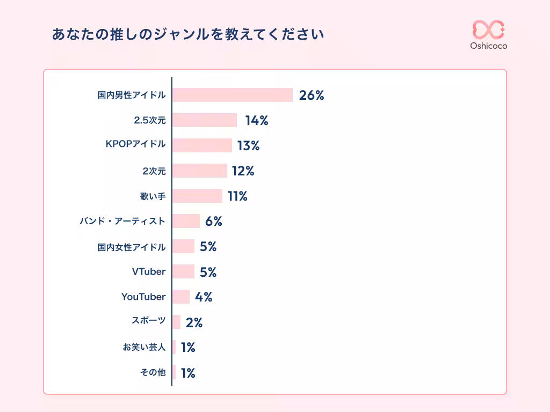This screenshot has width=550, height=412.
Task: Click the Oshicoco infinity heart logo icon
Action: [488, 30]
